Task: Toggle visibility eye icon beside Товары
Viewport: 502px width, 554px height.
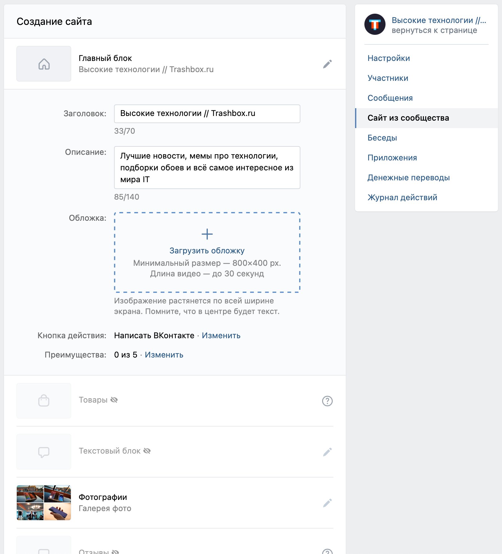Action: point(114,400)
